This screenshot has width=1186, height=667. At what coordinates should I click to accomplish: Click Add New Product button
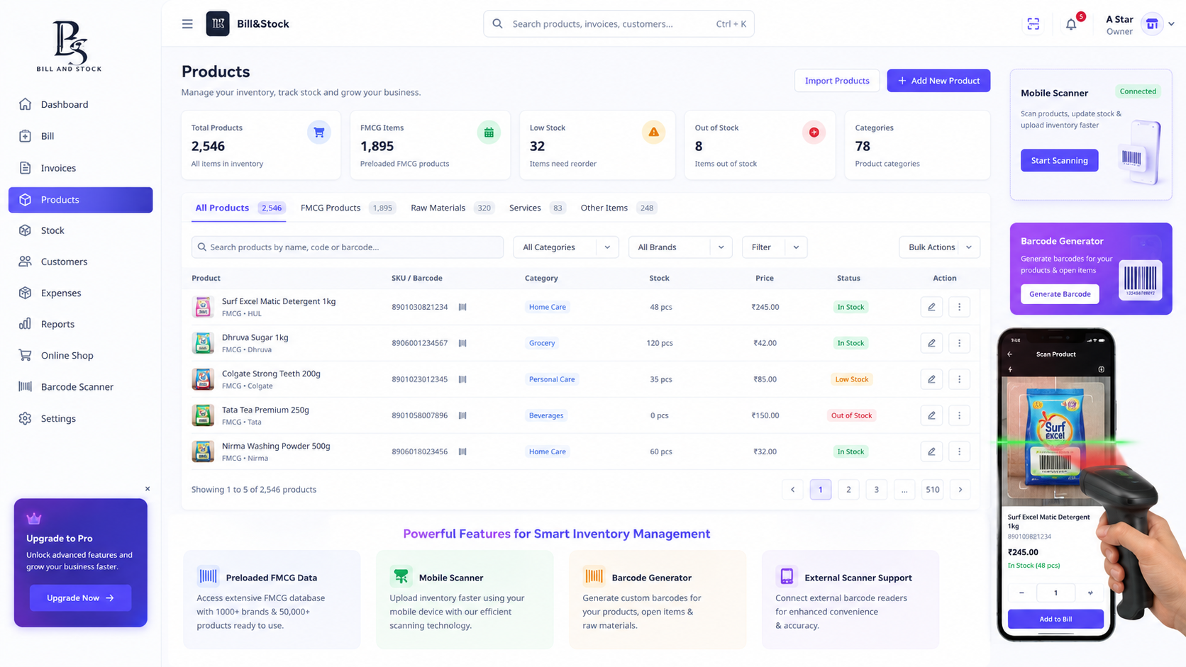938,81
